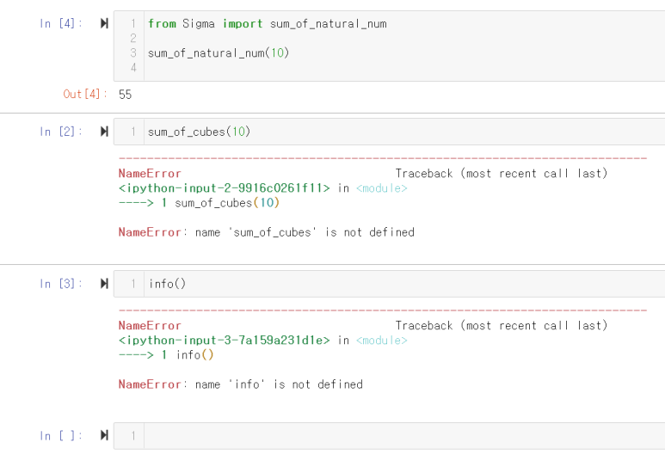The image size is (665, 467).
Task: Click the sum_of_cubes(10) input code line
Action: (199, 132)
